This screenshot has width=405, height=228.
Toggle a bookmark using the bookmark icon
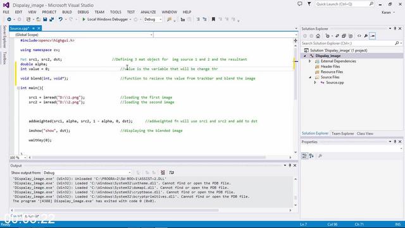pos(213,20)
